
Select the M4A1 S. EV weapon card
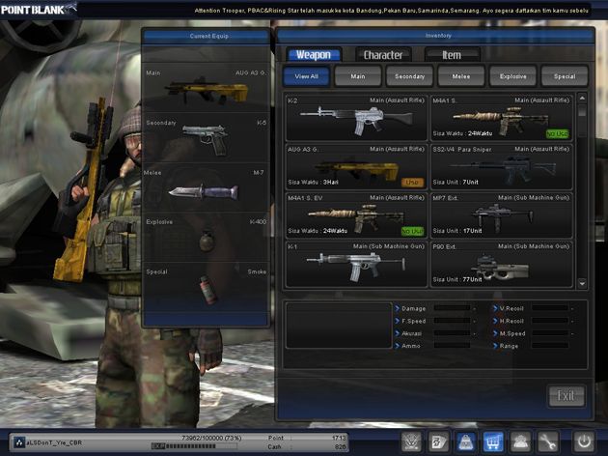[x=356, y=215]
